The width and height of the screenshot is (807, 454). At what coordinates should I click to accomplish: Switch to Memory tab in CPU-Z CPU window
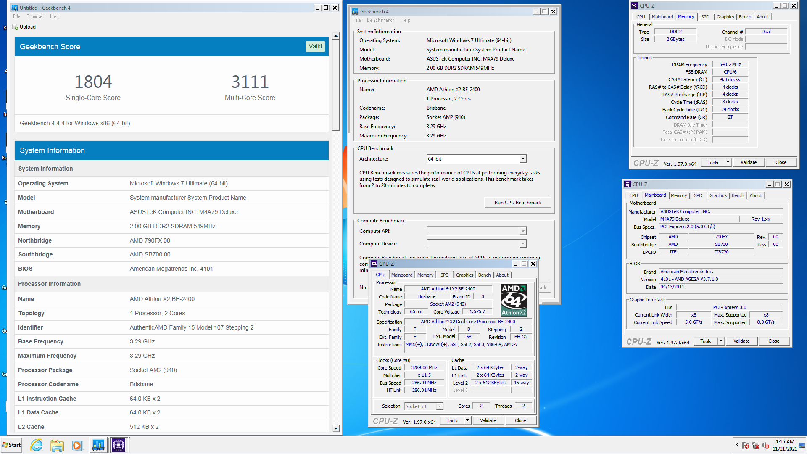[x=425, y=275]
